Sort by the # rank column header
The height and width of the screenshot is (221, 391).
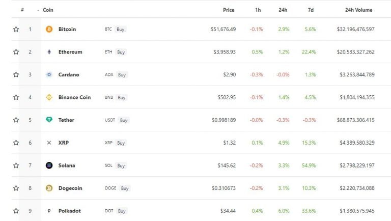[x=22, y=10]
